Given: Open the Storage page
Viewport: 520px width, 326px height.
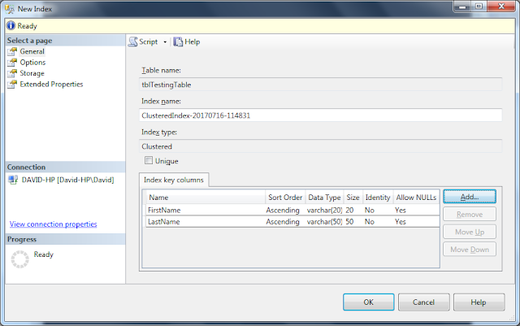Looking at the screenshot, I should [32, 73].
